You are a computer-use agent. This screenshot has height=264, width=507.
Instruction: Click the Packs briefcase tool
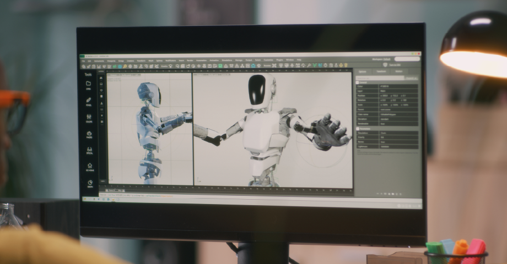pos(89,135)
